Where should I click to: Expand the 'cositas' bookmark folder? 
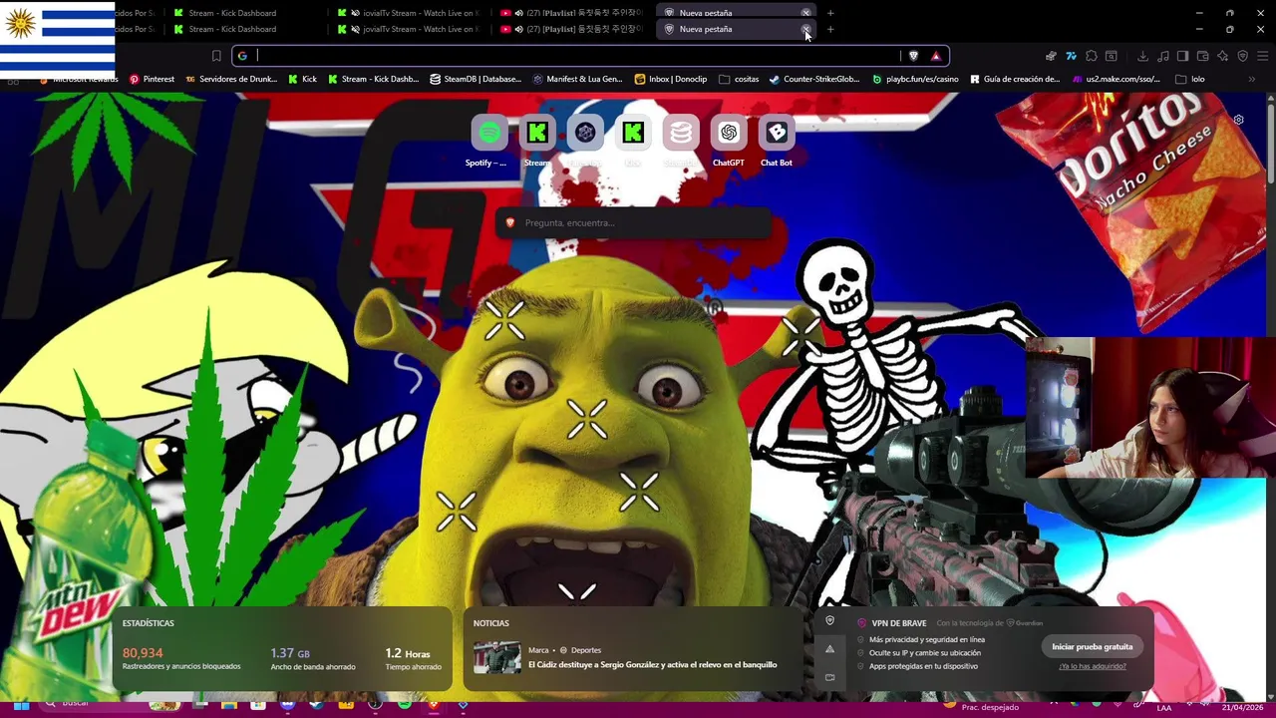tap(739, 79)
